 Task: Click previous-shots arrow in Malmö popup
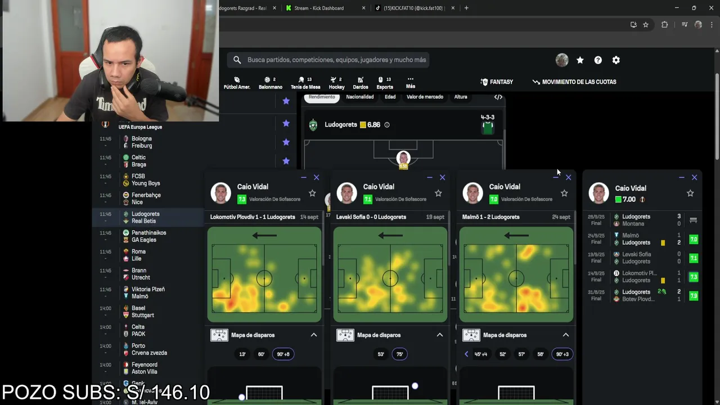[x=466, y=354]
